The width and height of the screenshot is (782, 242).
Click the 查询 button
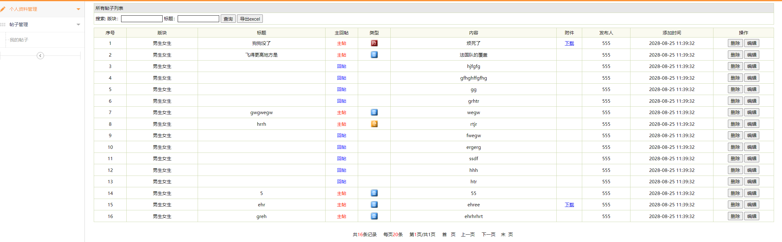[228, 19]
